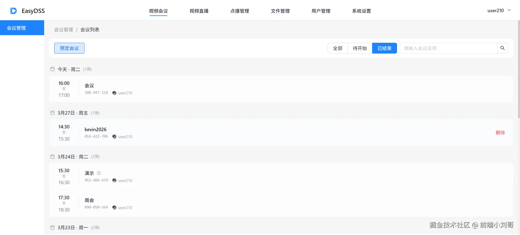Viewport: 520px width, 235px height.
Task: Click the page vertical scrollbar
Action: [519, 69]
